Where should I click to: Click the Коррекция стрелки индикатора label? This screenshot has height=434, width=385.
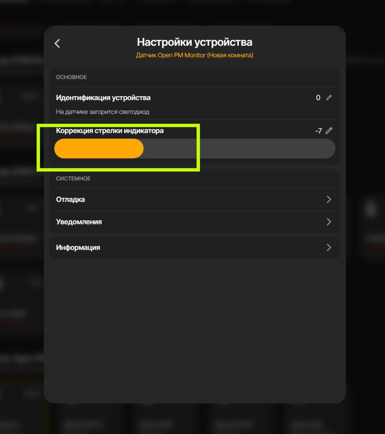[x=110, y=131]
